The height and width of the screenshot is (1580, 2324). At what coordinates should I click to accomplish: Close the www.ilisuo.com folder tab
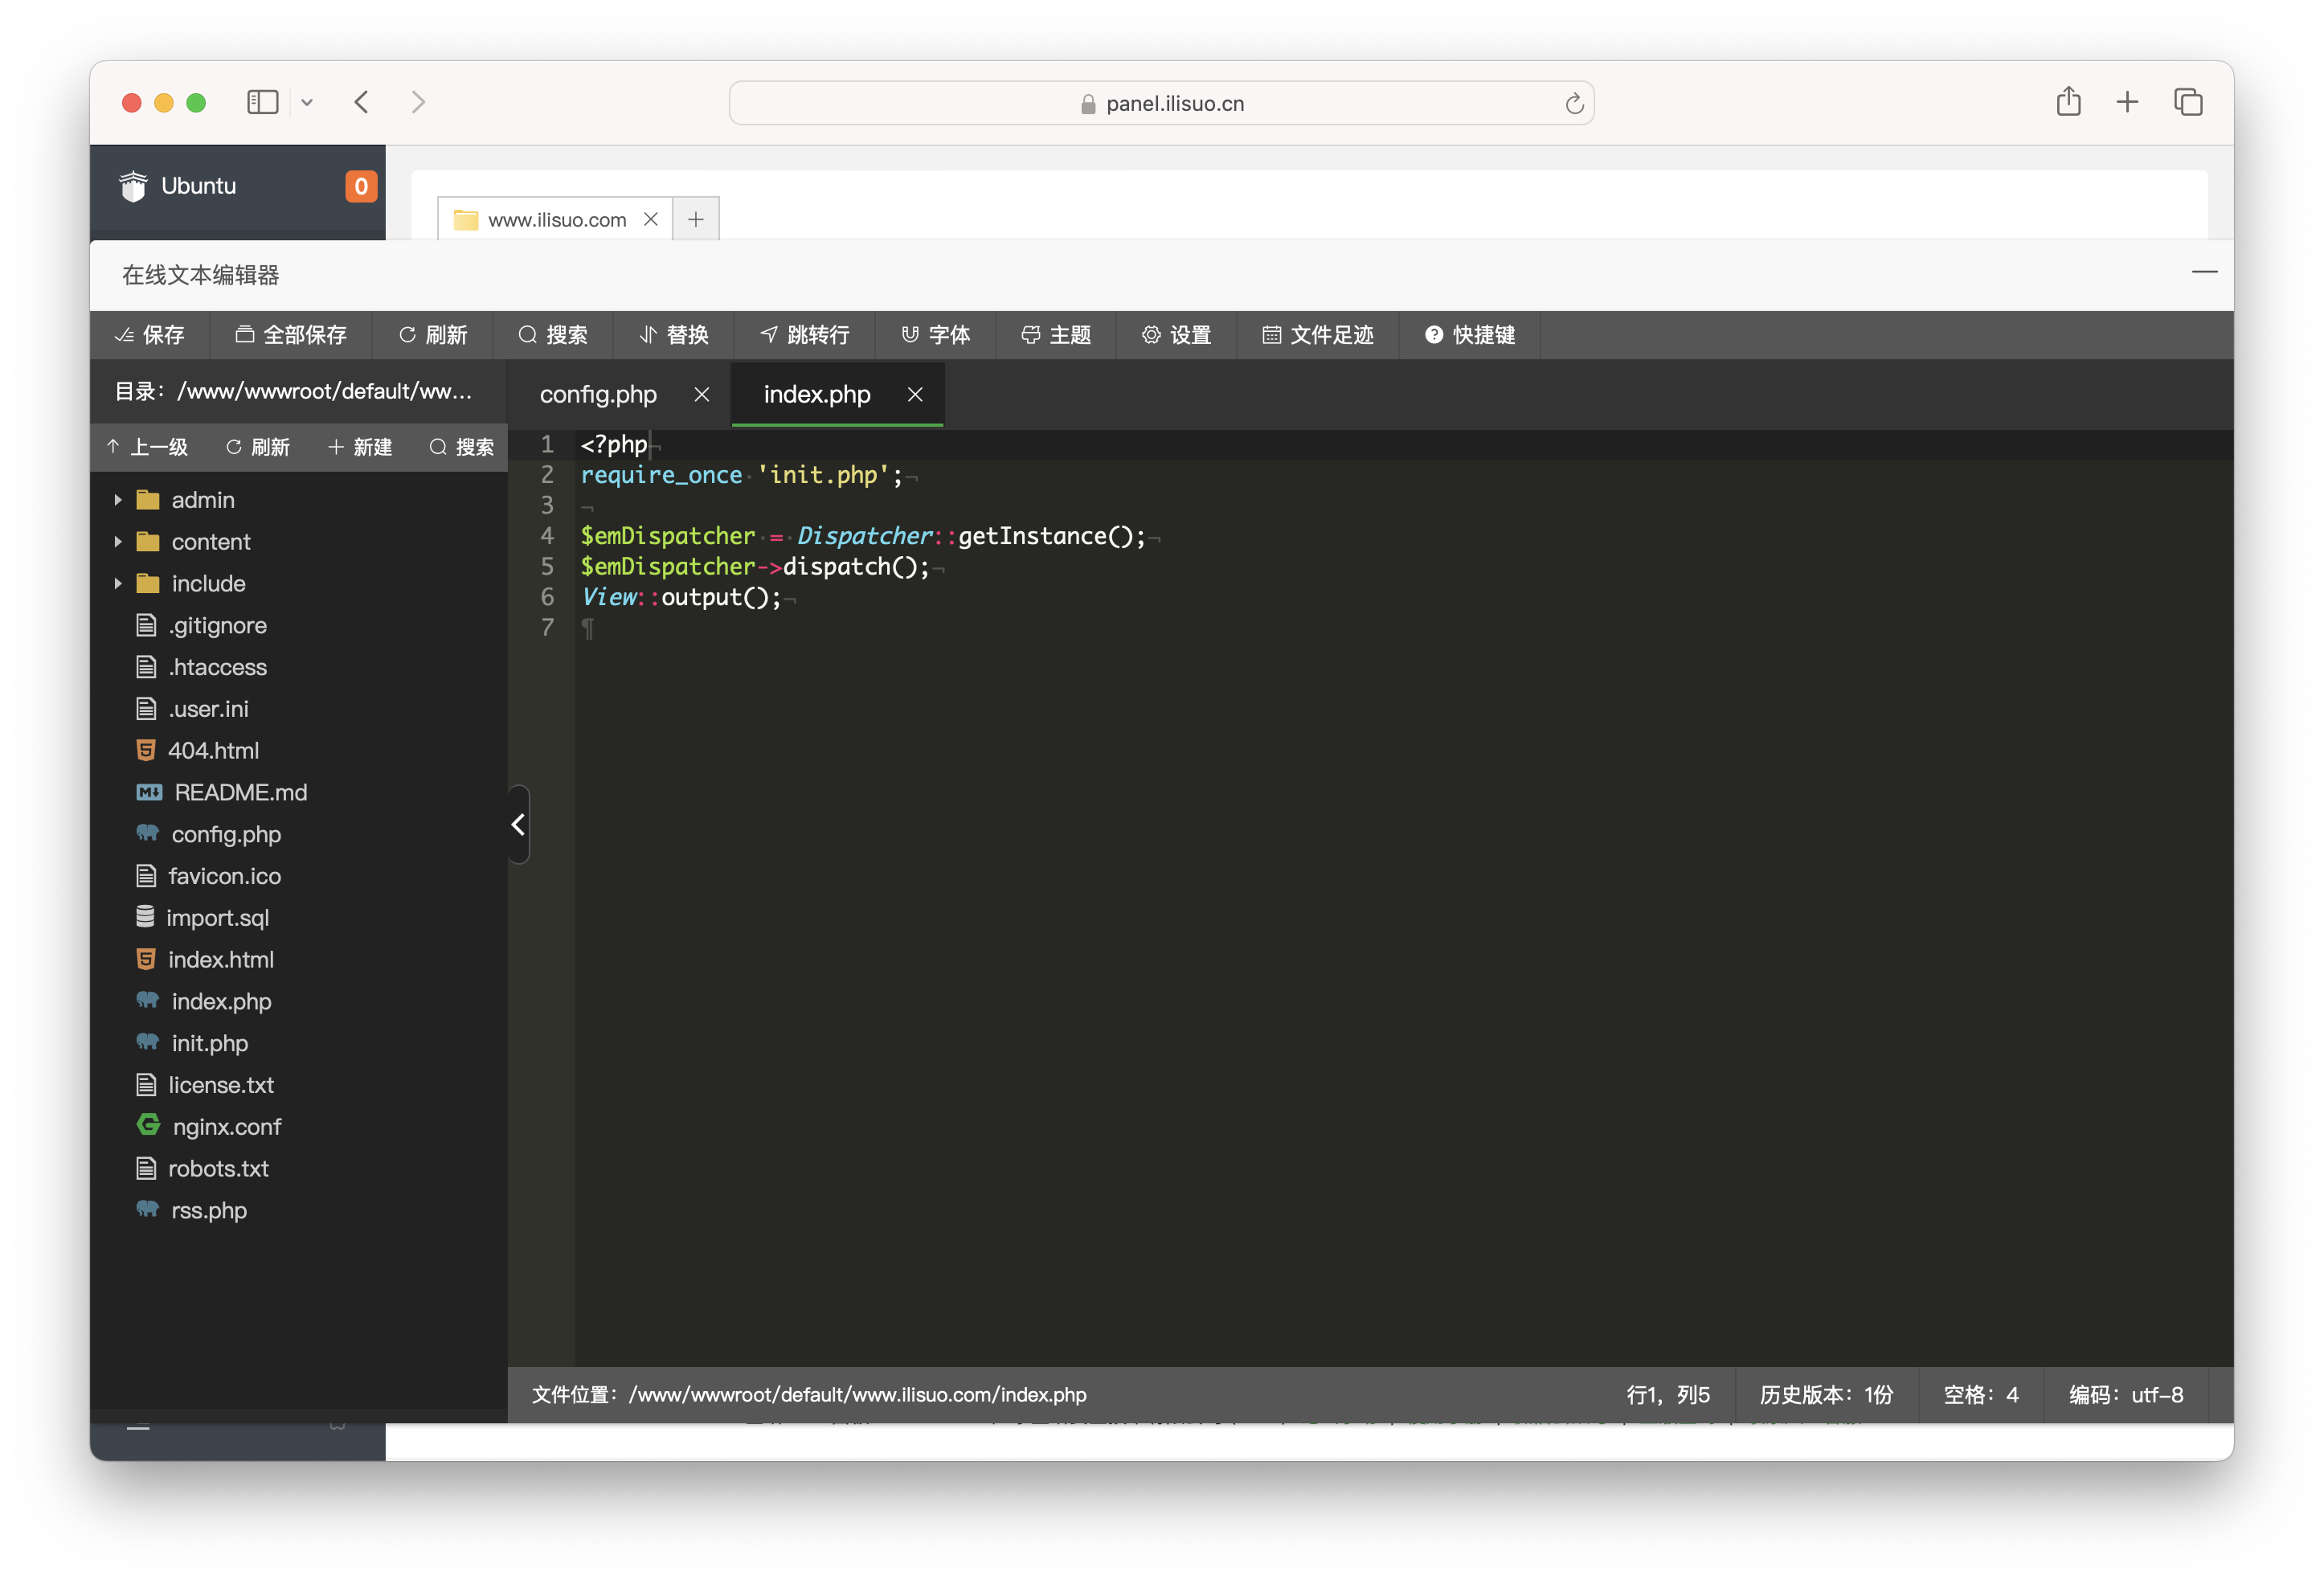[650, 219]
